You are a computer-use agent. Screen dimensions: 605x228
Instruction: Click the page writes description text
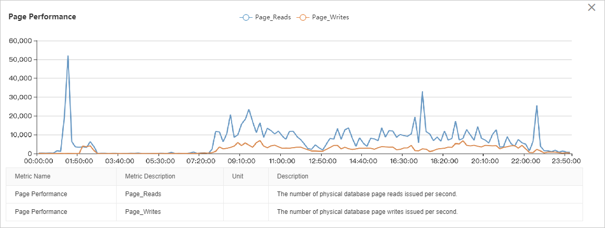click(367, 212)
